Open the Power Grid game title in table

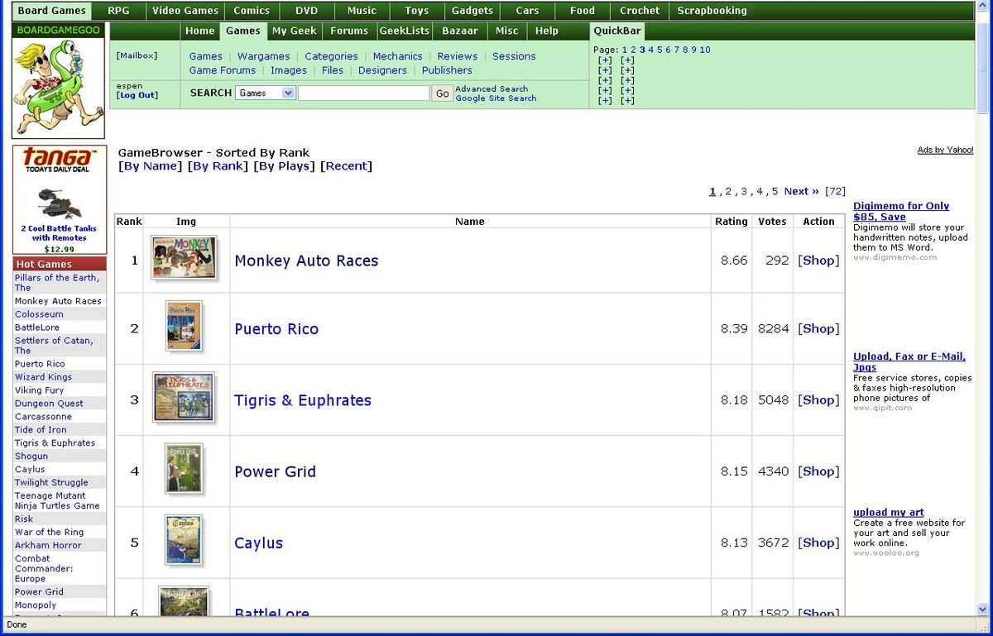point(275,471)
